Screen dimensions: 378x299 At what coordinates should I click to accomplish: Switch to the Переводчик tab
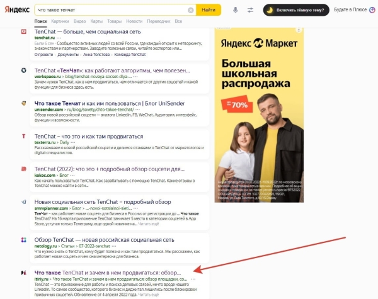click(x=159, y=21)
